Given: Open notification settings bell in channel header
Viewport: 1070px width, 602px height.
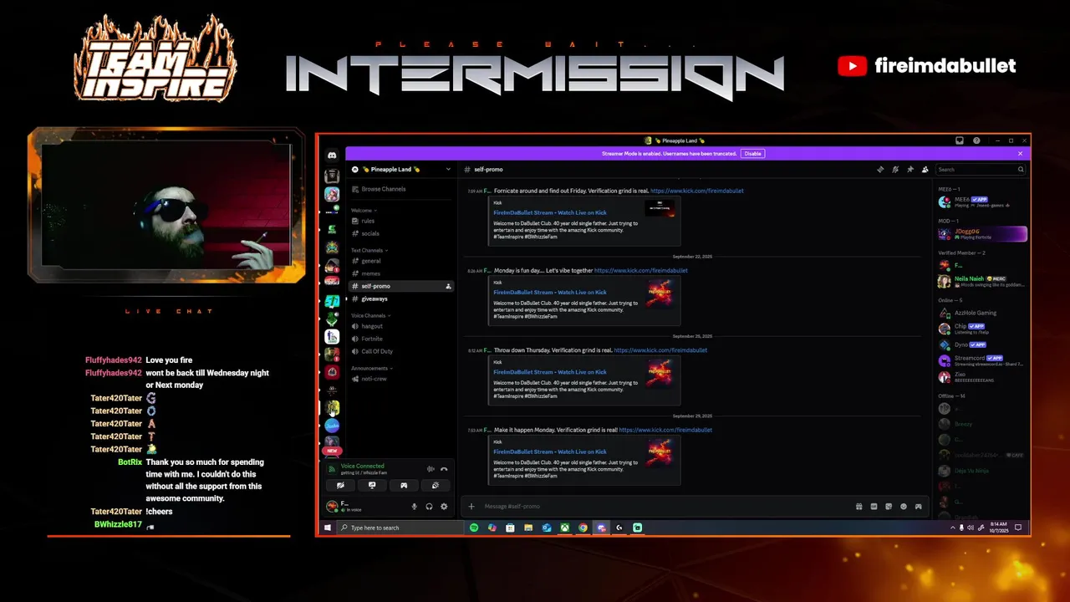Looking at the screenshot, I should click(x=895, y=170).
